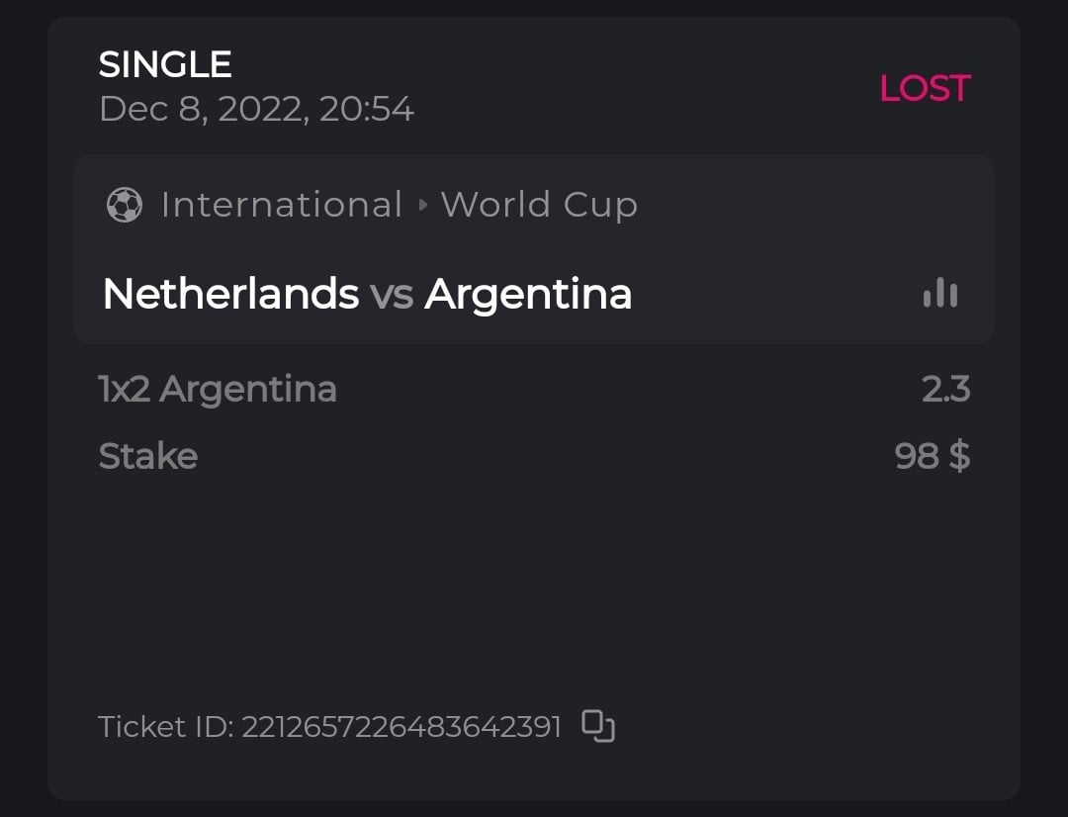This screenshot has height=817, width=1068.
Task: Click the breadcrumb arrow before World Cup
Action: point(422,206)
